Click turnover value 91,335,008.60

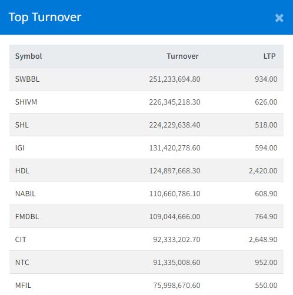coord(177,263)
